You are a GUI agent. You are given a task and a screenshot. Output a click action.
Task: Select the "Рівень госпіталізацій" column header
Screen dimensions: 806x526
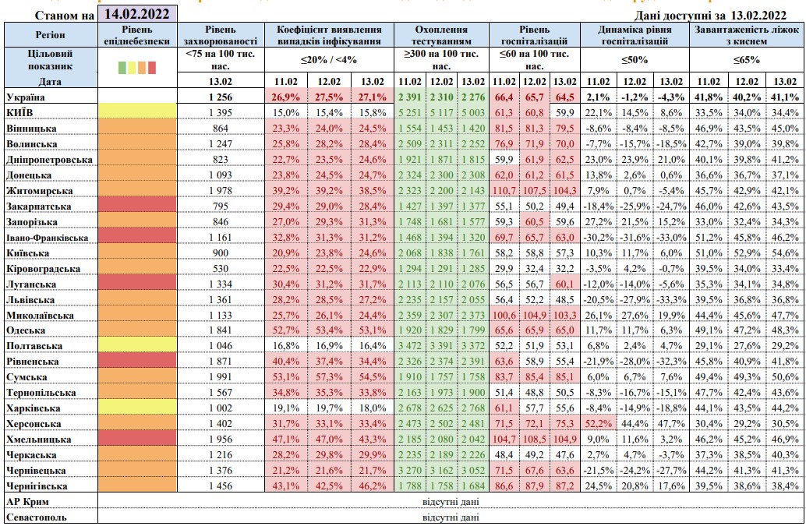536,35
